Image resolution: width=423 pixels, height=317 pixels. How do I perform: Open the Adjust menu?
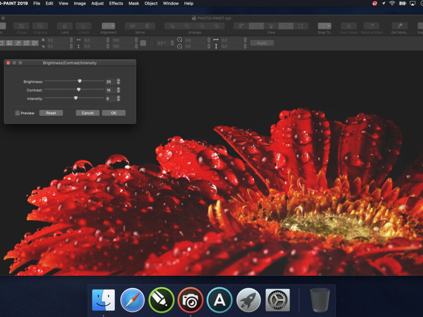(x=97, y=3)
